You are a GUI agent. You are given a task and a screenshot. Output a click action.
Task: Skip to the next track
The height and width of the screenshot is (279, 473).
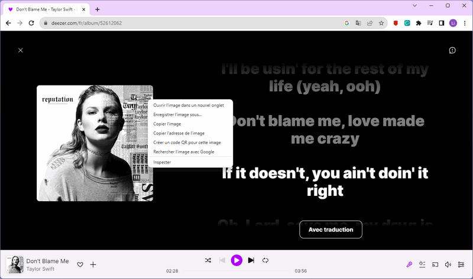(x=251, y=260)
